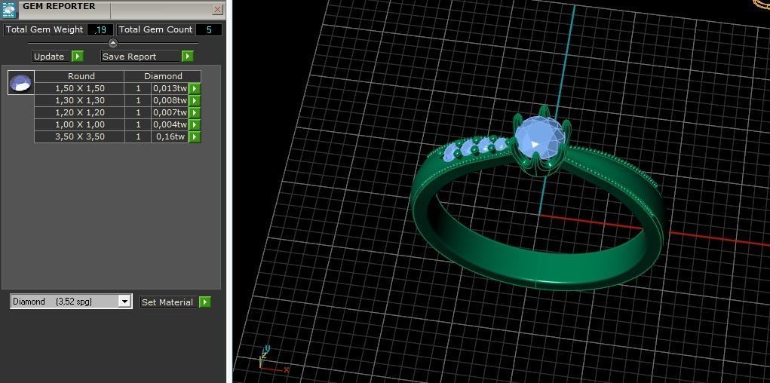The height and width of the screenshot is (383, 770).
Task: Select the 3,50 X 3,50 size cell
Action: pyautogui.click(x=79, y=136)
